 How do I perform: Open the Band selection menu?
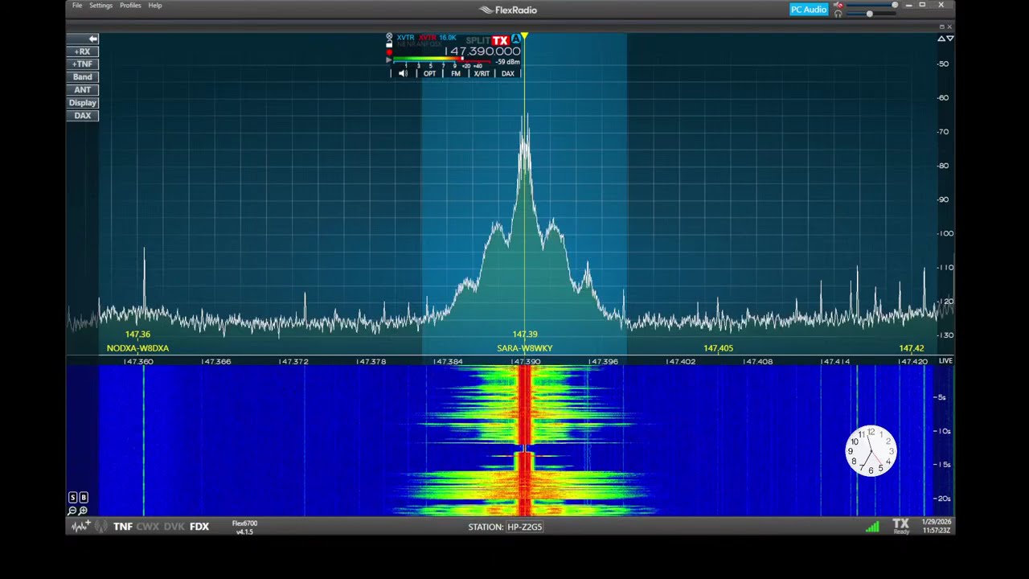pyautogui.click(x=83, y=77)
